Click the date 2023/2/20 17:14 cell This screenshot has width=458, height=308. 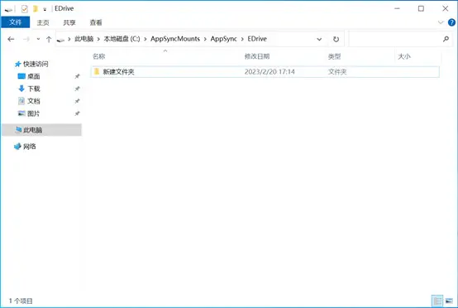[x=270, y=72]
